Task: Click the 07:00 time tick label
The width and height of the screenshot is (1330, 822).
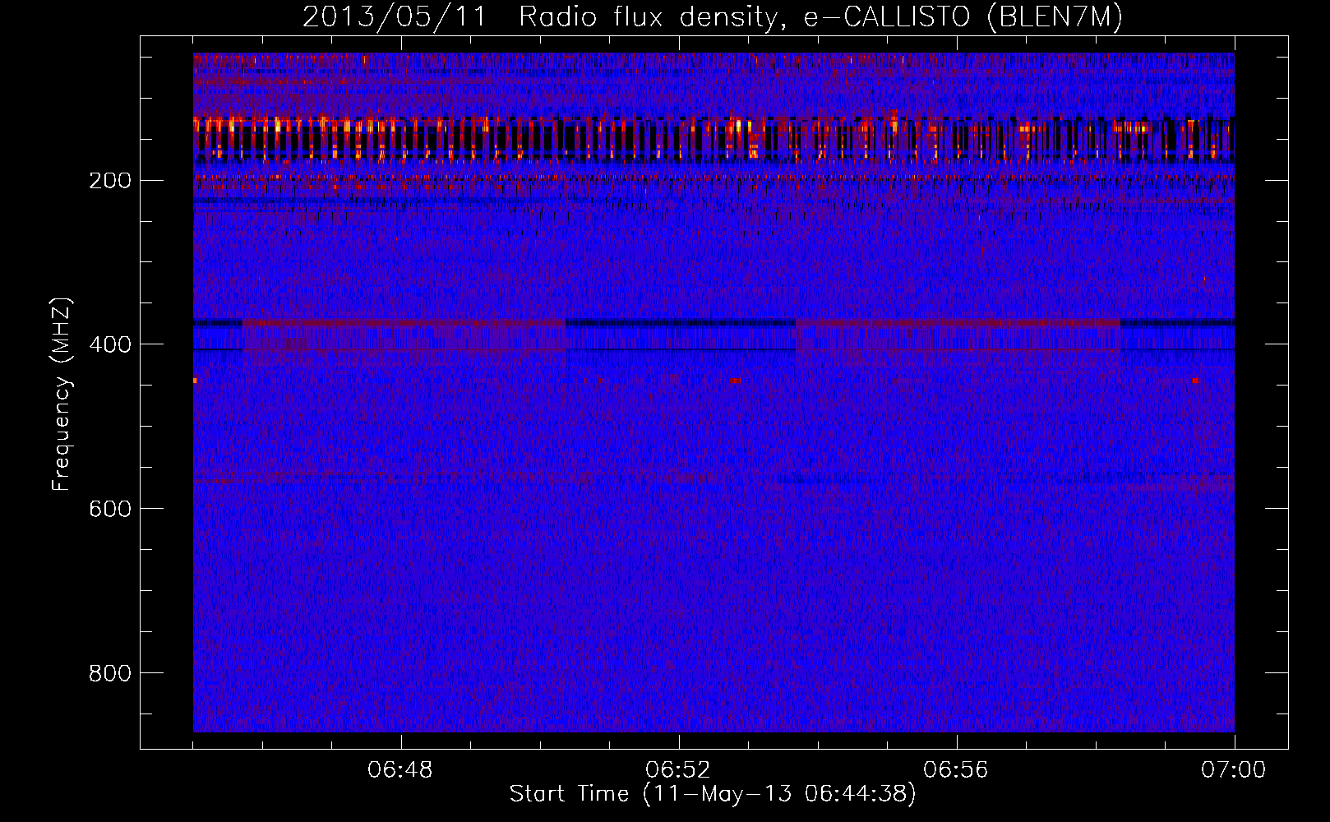Action: click(x=1234, y=770)
